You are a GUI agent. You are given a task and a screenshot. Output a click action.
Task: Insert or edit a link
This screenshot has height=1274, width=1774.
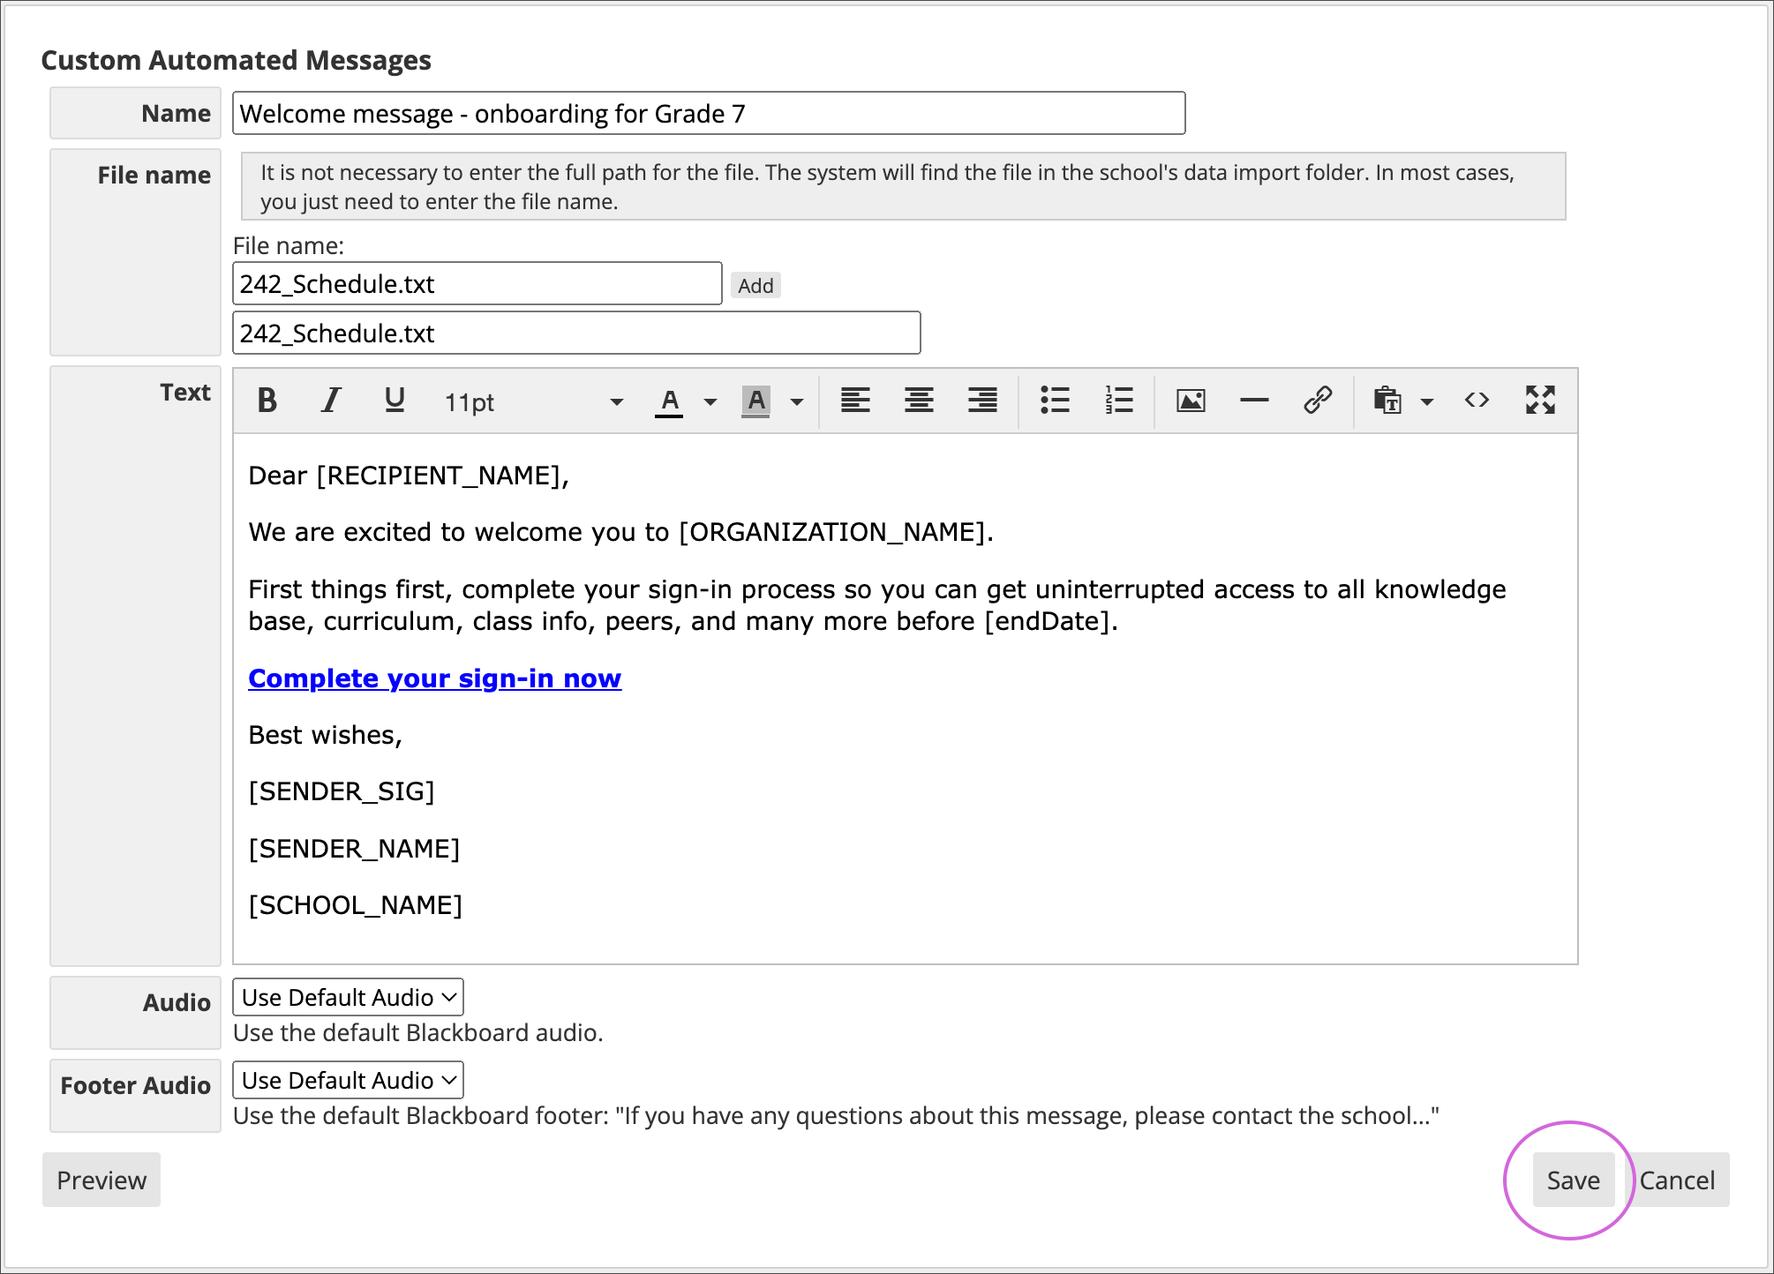(1318, 401)
